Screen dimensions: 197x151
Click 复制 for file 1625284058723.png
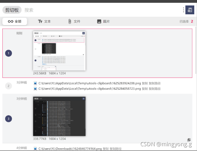coord(145,89)
